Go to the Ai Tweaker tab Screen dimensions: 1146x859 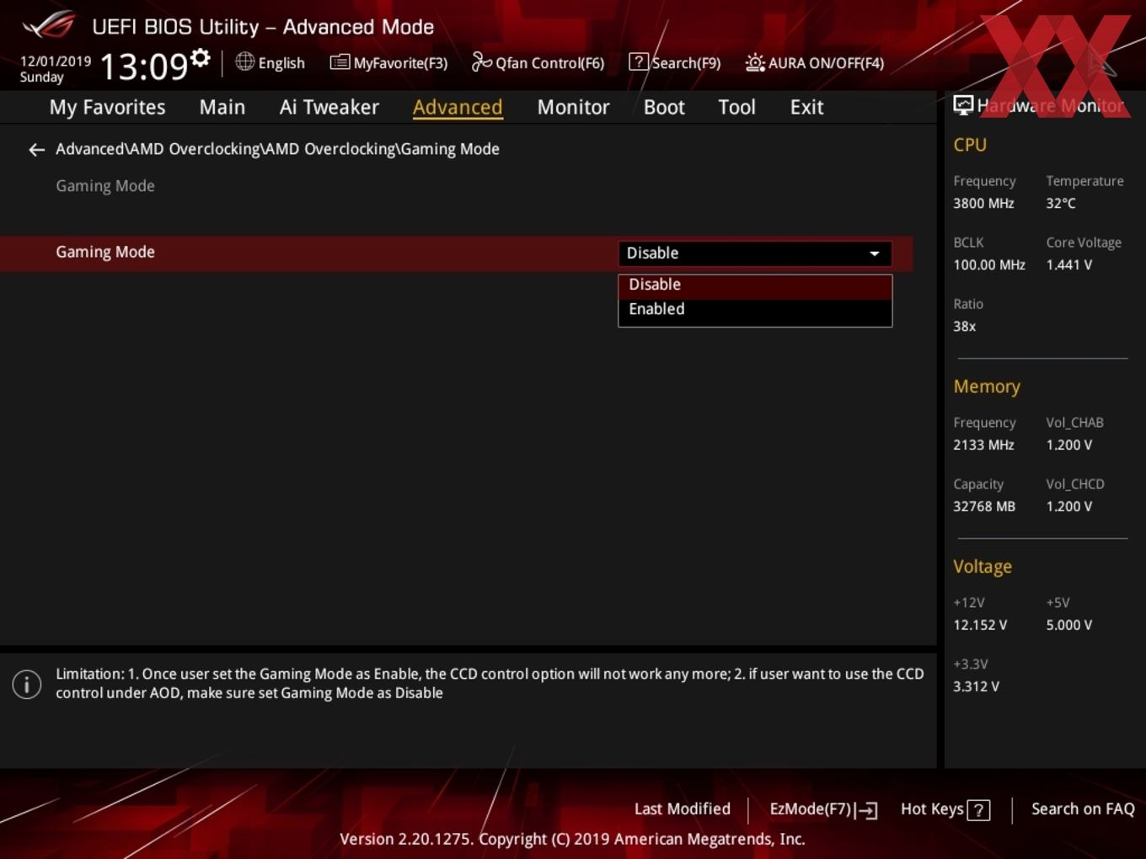tap(329, 107)
